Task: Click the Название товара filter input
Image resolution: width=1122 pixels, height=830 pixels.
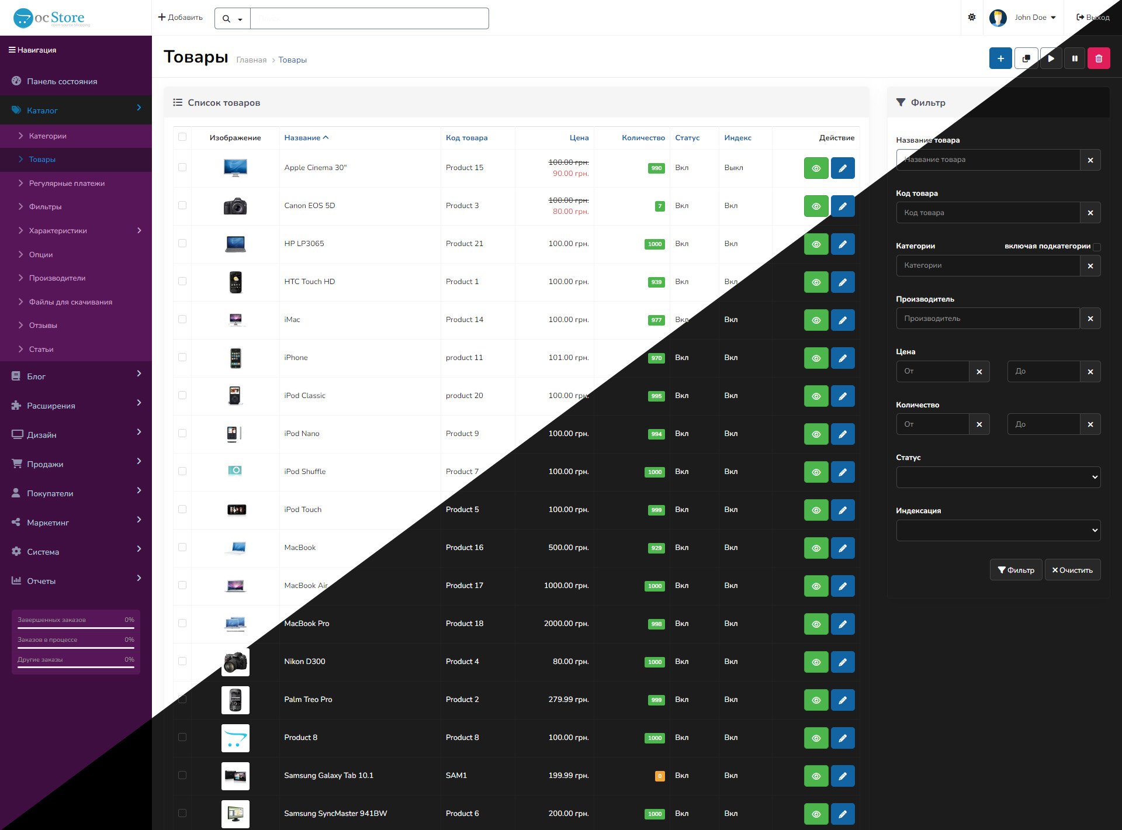Action: [x=988, y=160]
